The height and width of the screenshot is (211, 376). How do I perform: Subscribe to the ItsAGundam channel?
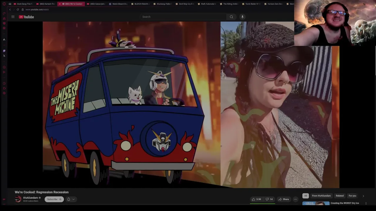point(54,199)
